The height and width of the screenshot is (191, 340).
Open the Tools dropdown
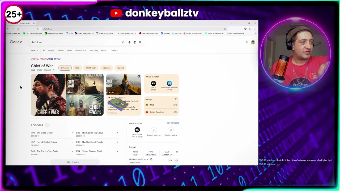point(114,50)
